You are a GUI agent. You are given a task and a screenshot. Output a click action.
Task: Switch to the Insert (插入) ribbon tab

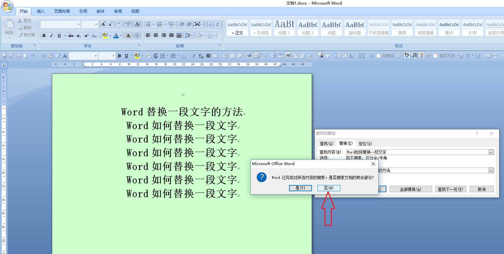[x=41, y=11]
